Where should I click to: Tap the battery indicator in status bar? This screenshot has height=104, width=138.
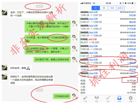(134, 3)
